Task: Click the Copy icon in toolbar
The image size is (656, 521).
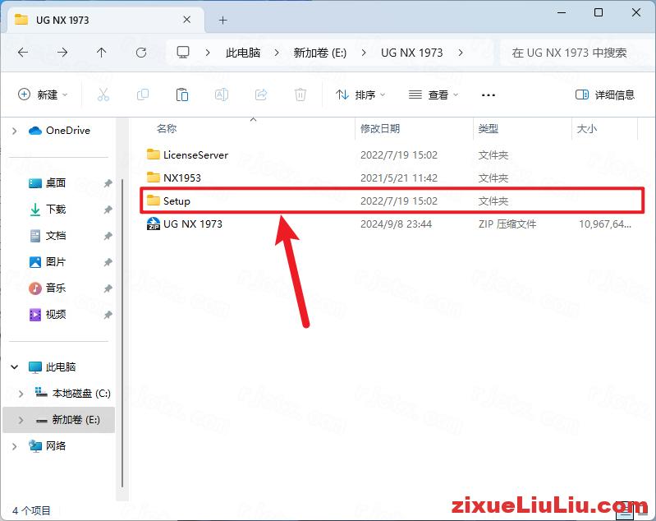Action: (x=143, y=95)
